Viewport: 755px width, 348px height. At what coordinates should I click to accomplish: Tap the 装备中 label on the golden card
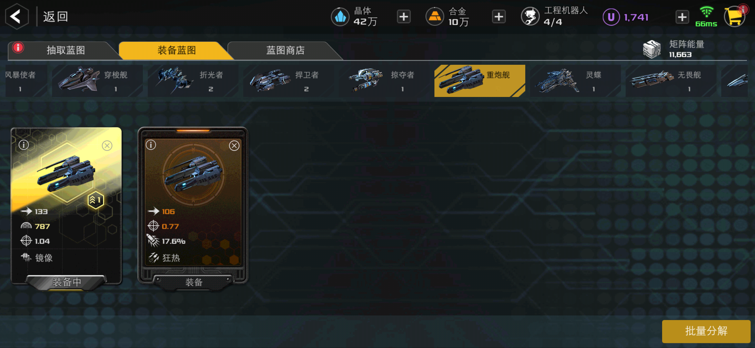coord(66,282)
